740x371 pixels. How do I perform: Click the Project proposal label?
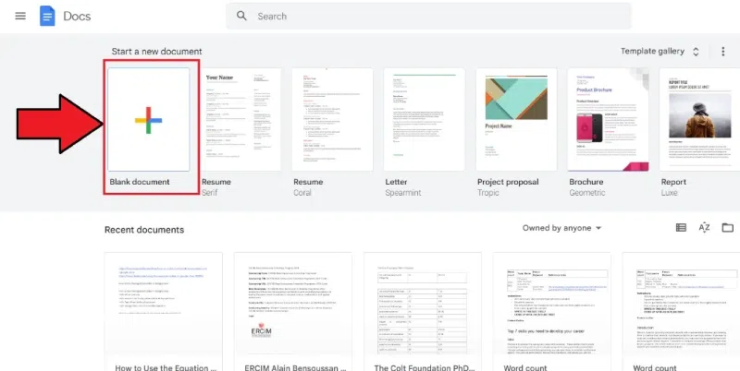[508, 182]
